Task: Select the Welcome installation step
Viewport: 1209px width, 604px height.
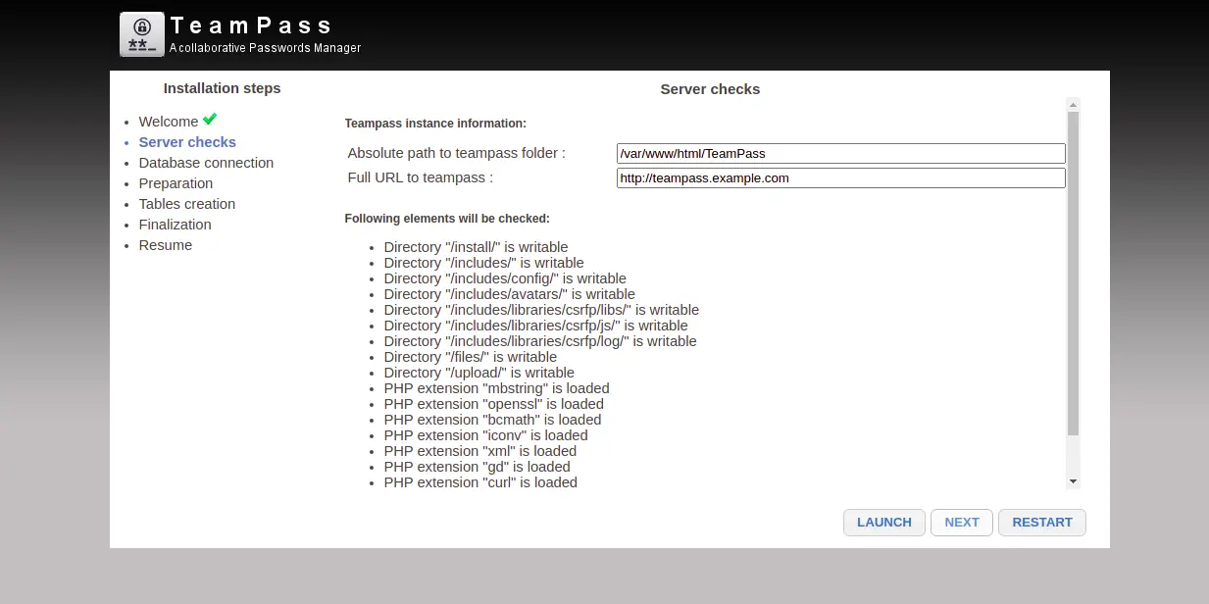Action: pyautogui.click(x=169, y=122)
